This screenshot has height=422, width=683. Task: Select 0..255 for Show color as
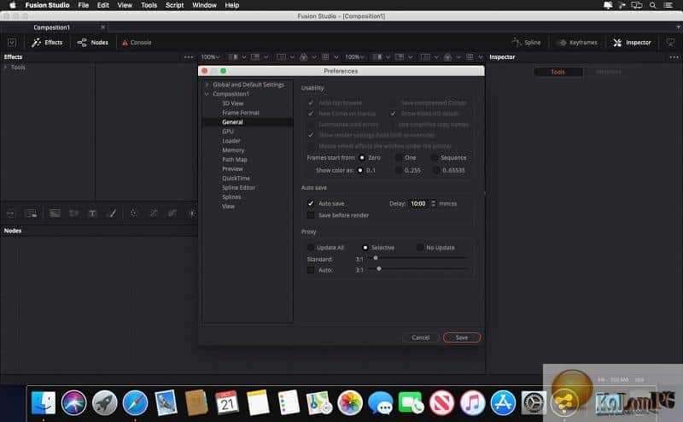(x=398, y=170)
